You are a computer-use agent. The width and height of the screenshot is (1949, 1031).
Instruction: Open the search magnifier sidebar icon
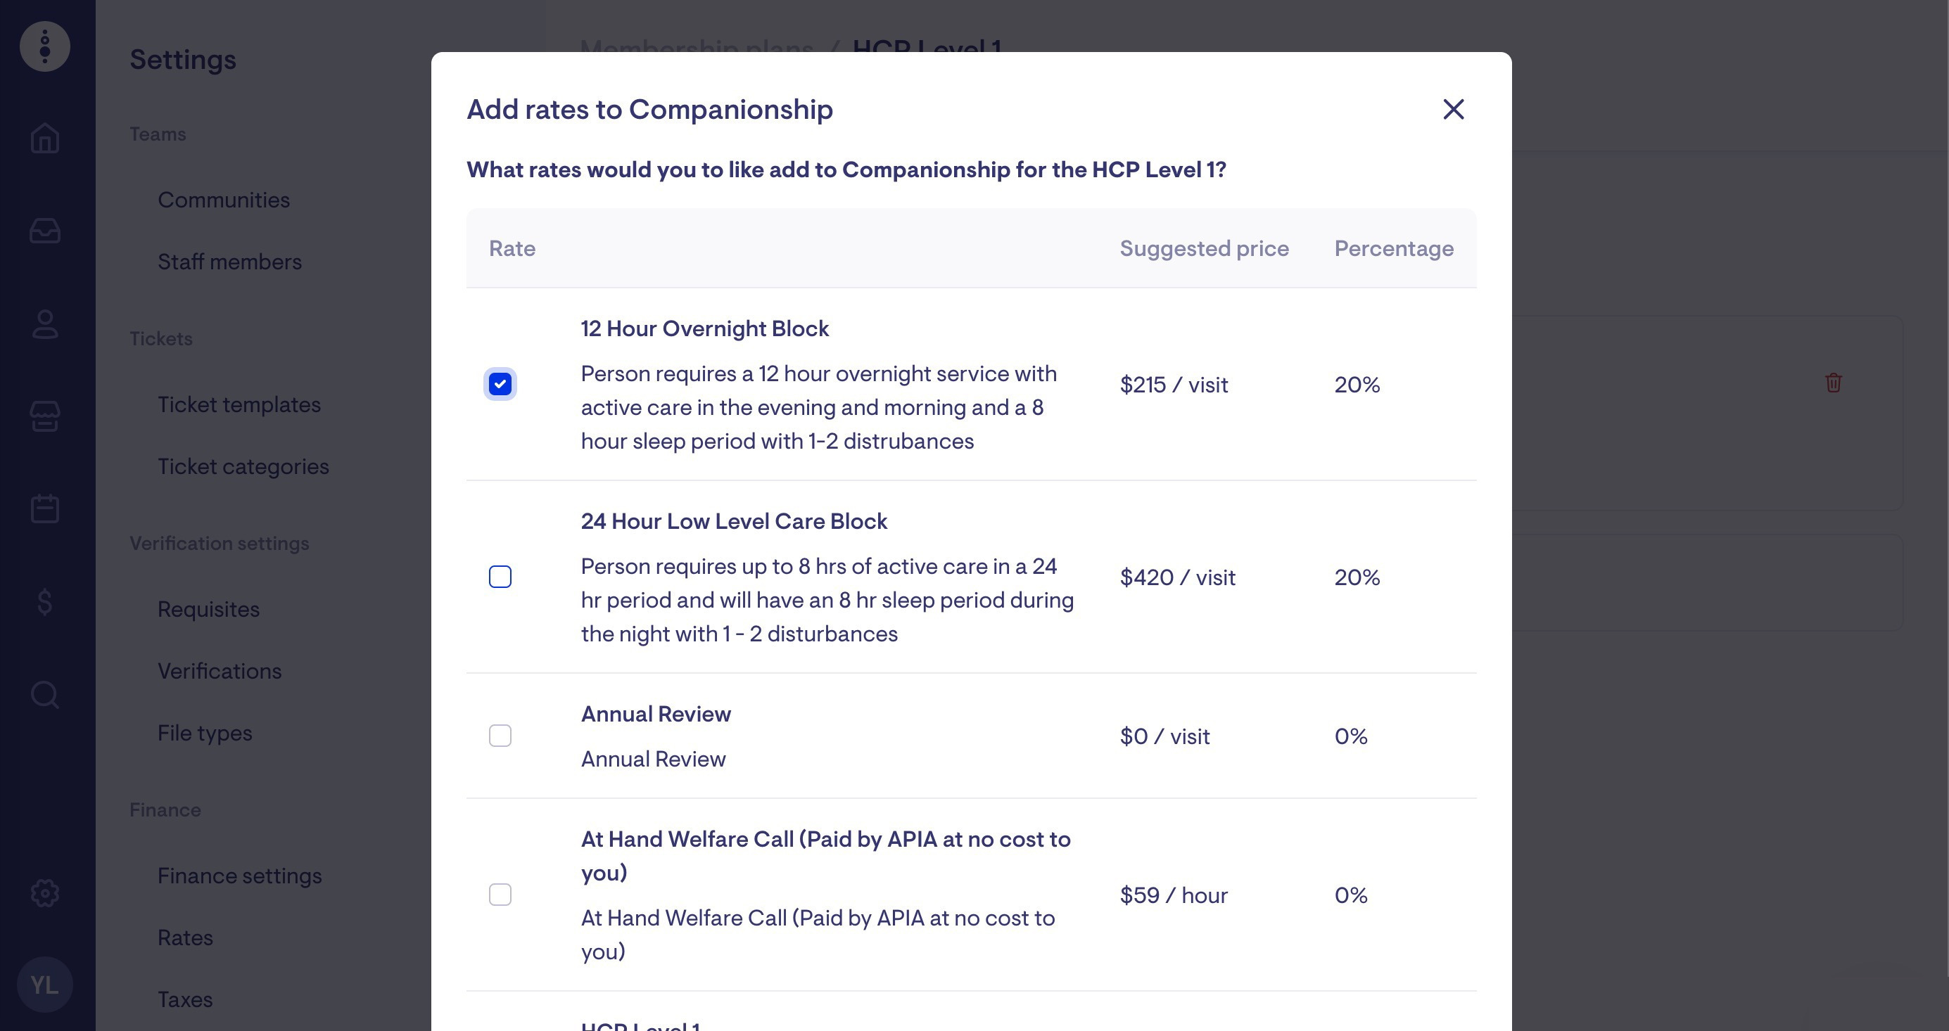pyautogui.click(x=44, y=694)
